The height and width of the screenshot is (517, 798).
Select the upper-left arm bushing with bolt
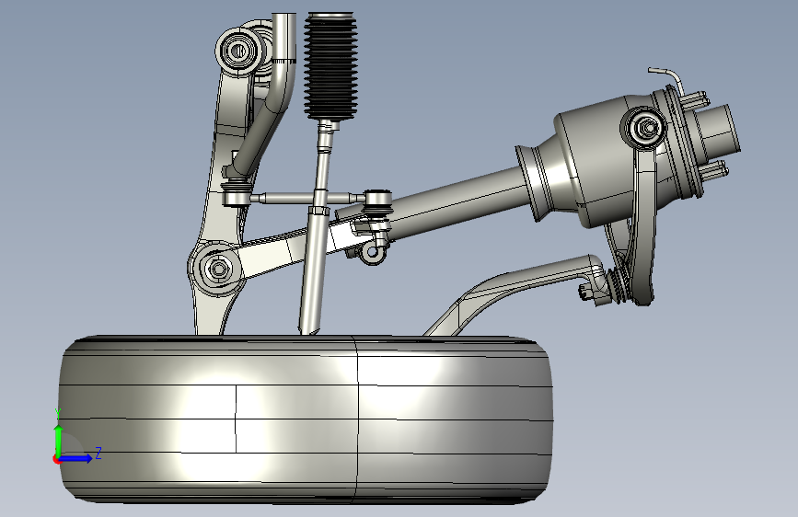click(238, 51)
